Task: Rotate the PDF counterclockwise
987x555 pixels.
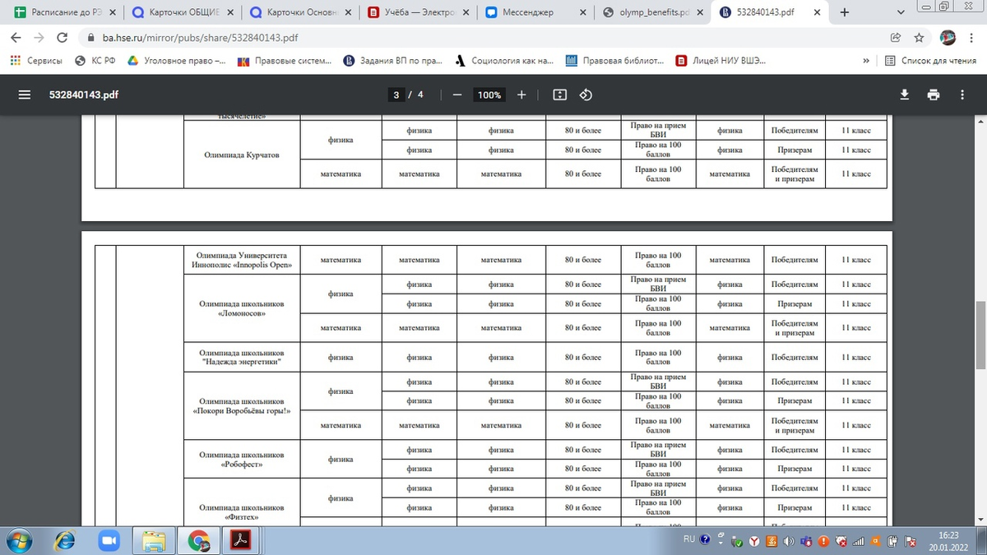Action: 586,95
